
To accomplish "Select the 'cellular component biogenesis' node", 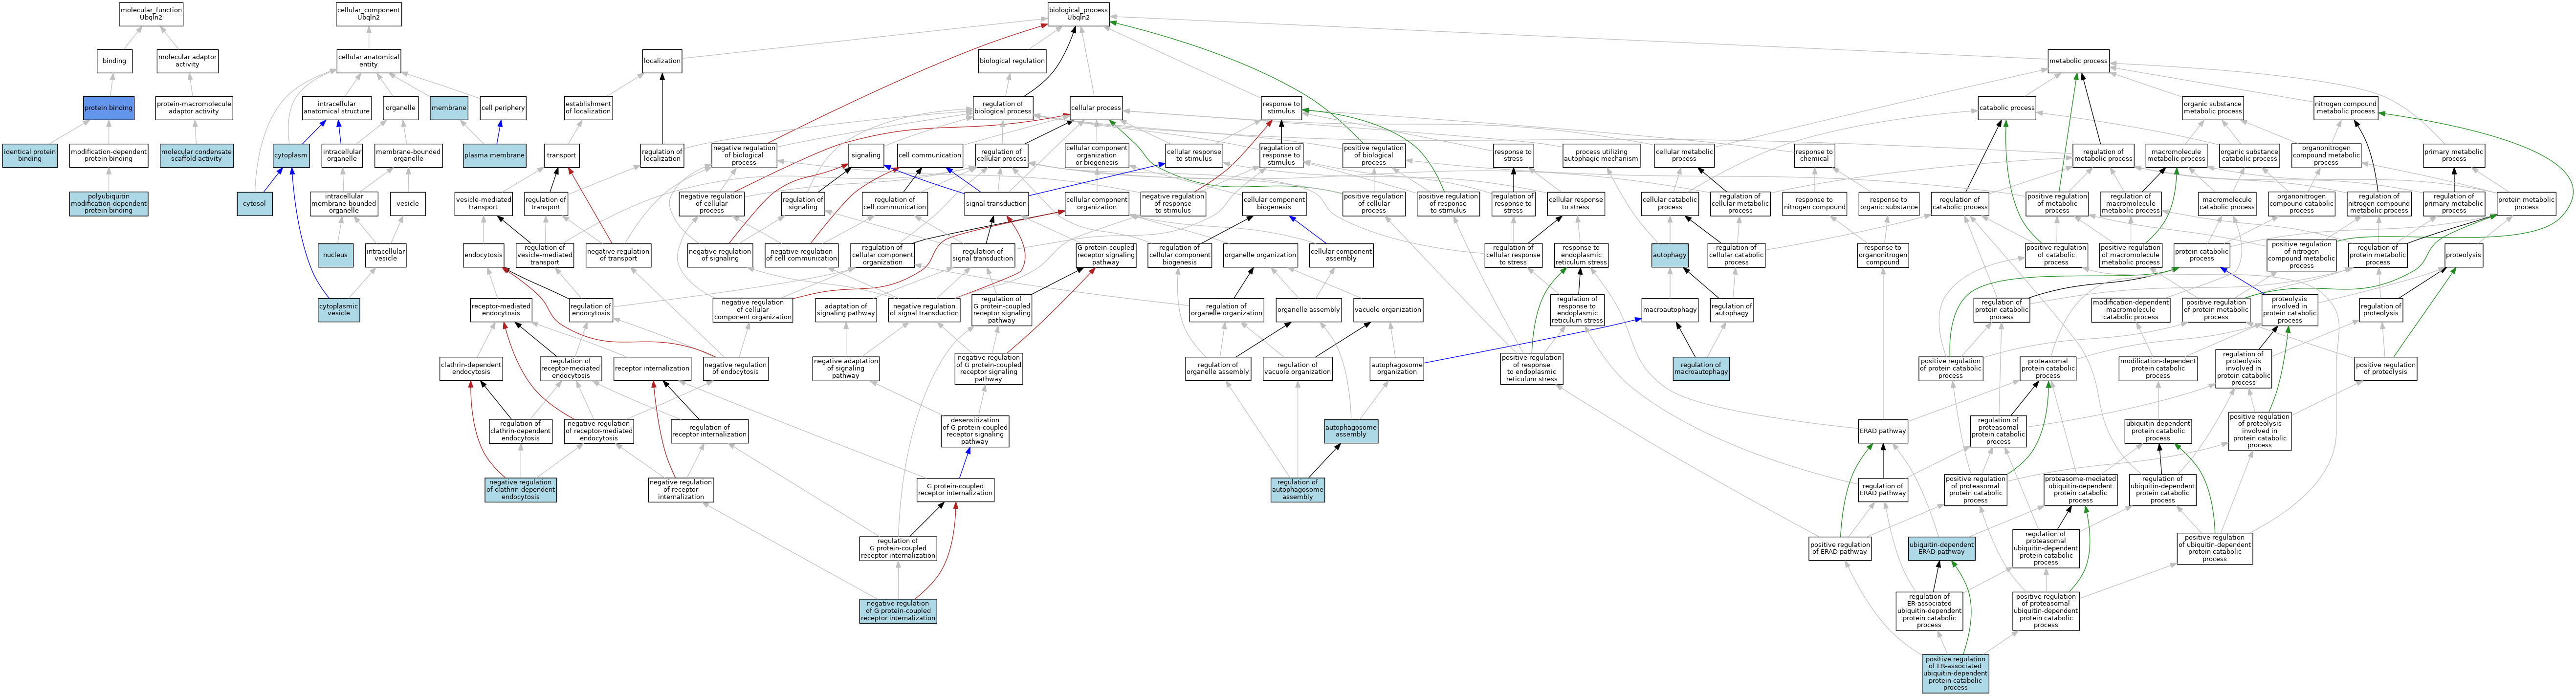I will click(x=1274, y=203).
